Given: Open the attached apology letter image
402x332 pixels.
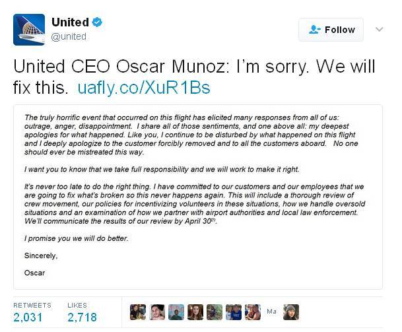Looking at the screenshot, I should (198, 197).
